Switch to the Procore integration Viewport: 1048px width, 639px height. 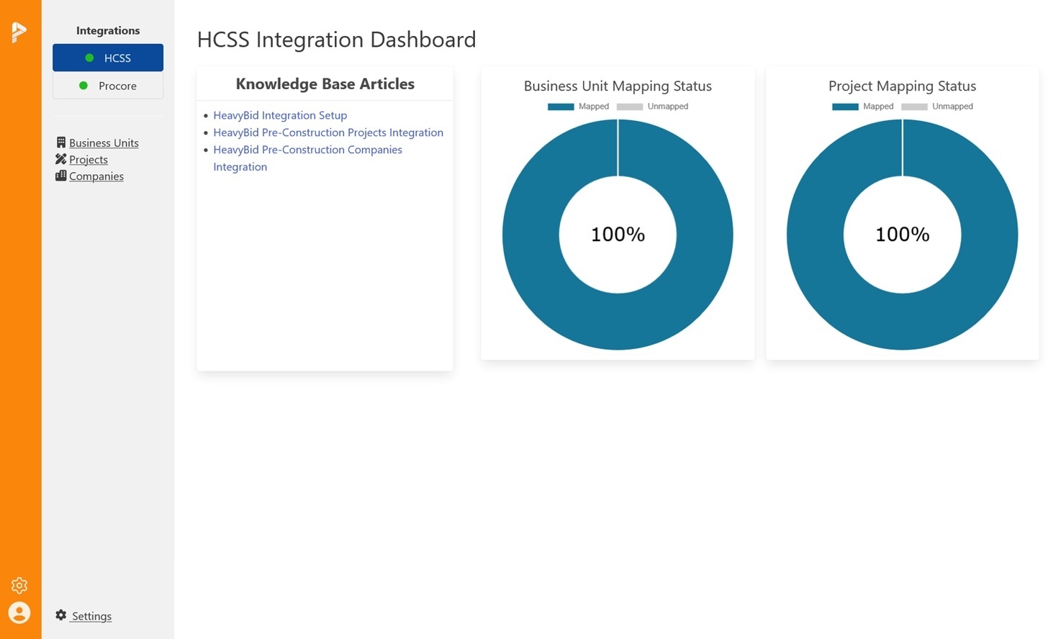pyautogui.click(x=108, y=86)
